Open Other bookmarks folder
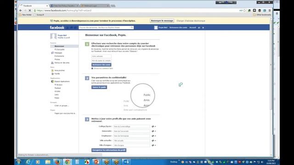The width and height of the screenshot is (294, 165). click(x=262, y=15)
